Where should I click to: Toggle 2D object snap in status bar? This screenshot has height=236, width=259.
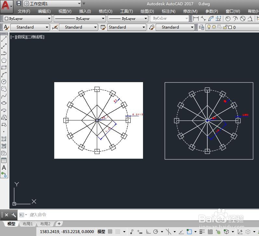pos(189,232)
